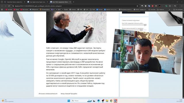Open the apps grid in bookmarks bar

pos(2,9)
